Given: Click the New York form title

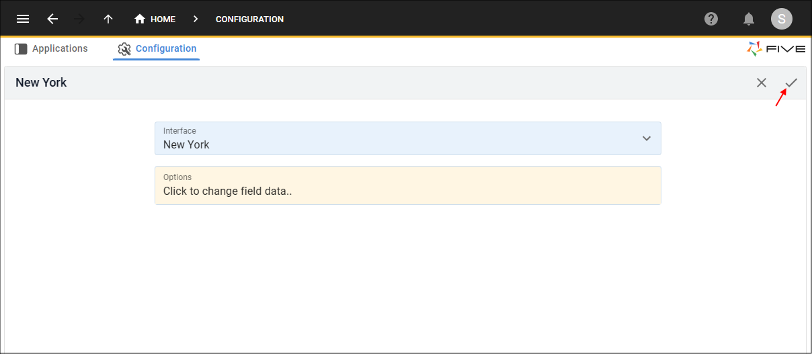Looking at the screenshot, I should 41,83.
